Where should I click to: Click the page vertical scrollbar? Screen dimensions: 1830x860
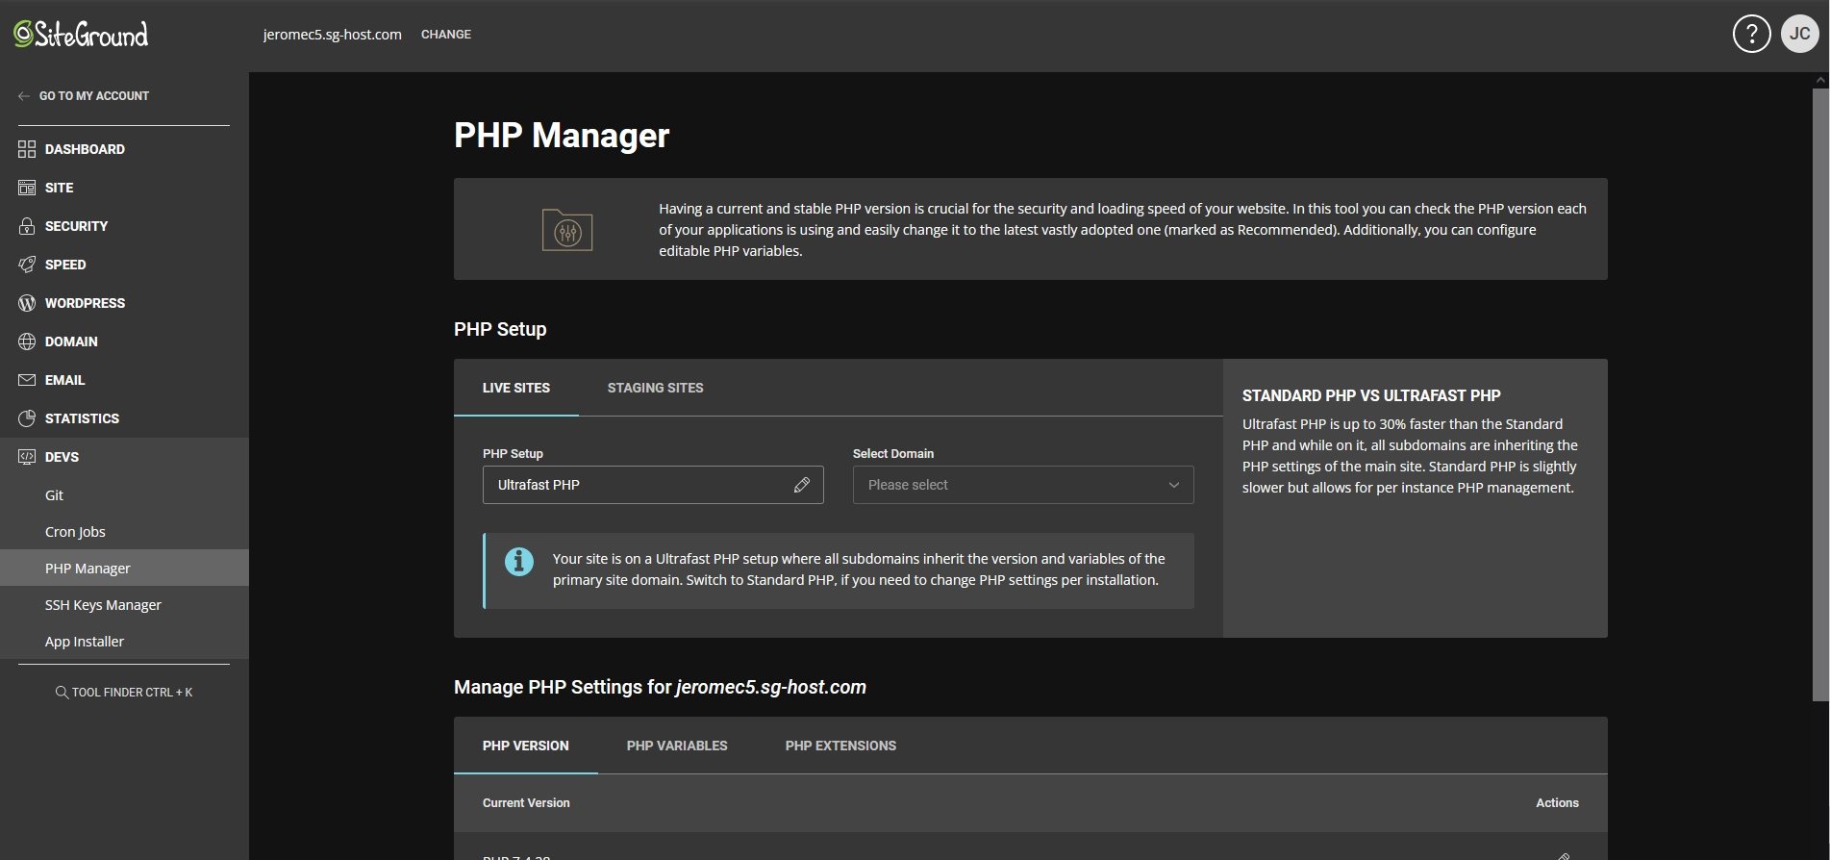click(x=1820, y=394)
